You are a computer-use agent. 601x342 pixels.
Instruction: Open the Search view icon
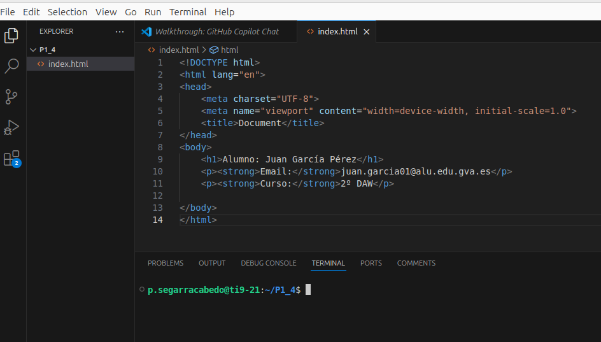coord(11,66)
